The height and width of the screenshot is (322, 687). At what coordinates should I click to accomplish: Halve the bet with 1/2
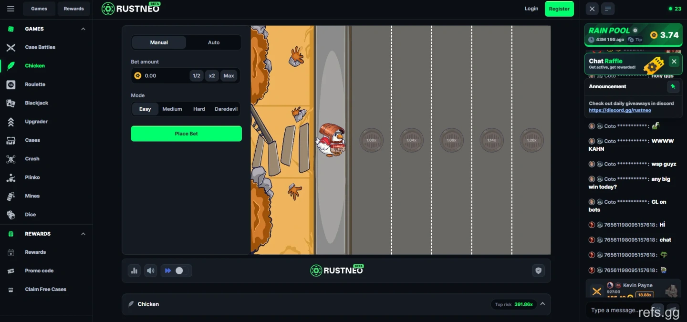point(197,76)
